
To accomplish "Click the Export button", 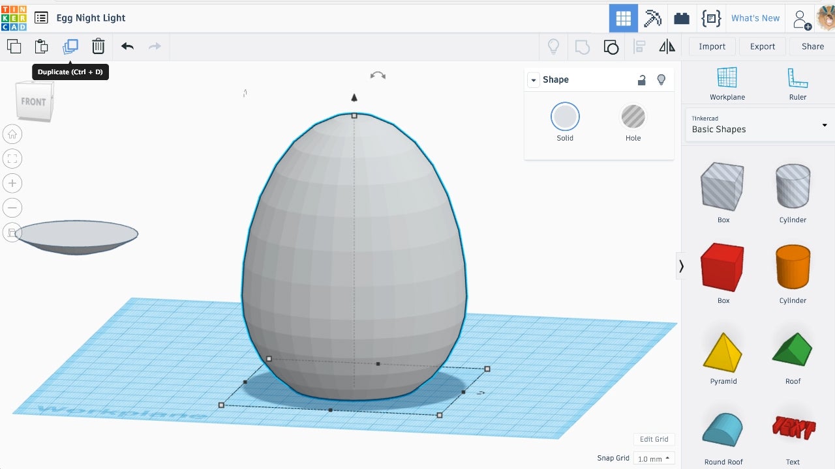I will pyautogui.click(x=762, y=46).
